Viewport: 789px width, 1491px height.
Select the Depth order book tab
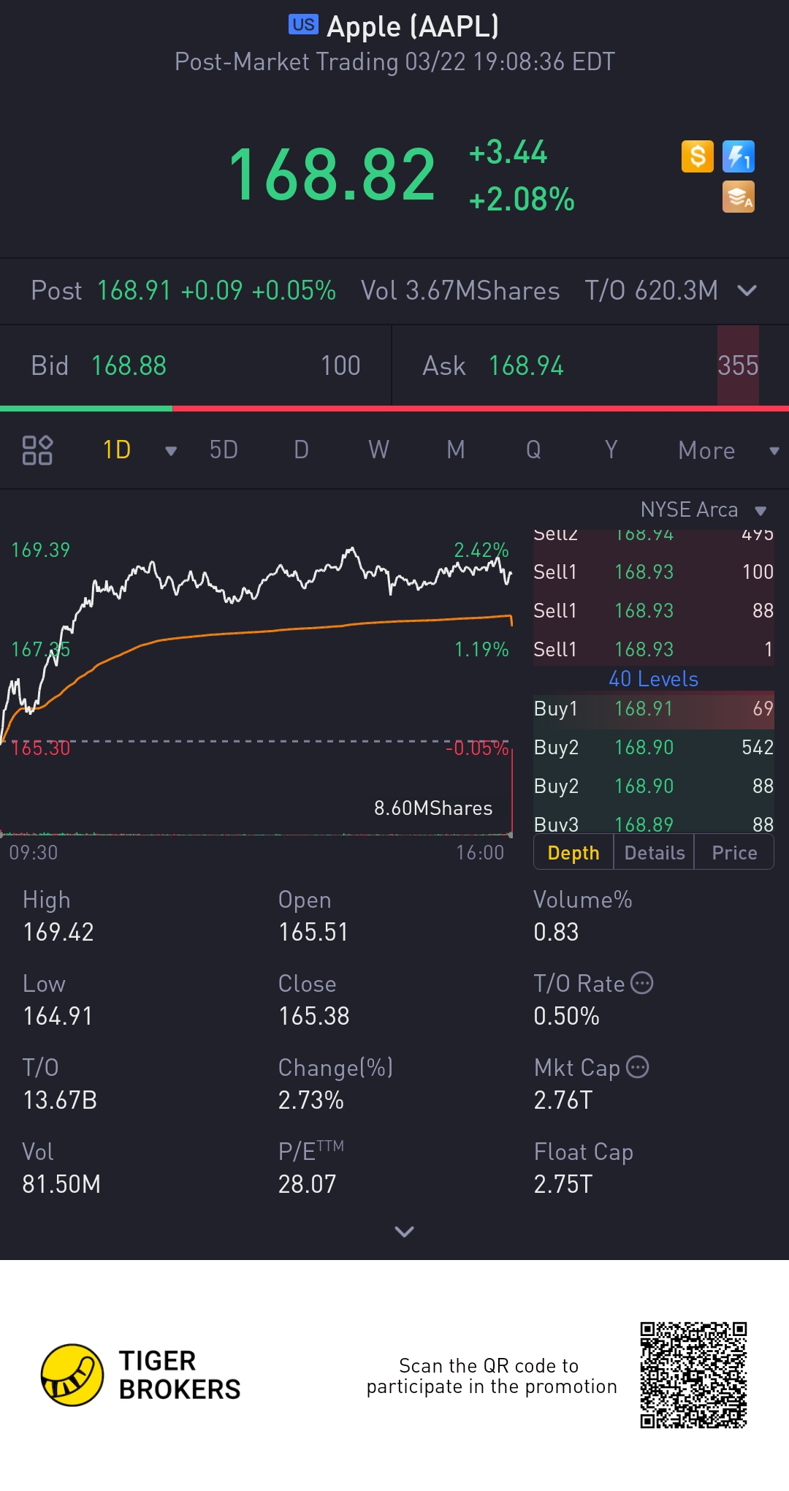[x=573, y=853]
